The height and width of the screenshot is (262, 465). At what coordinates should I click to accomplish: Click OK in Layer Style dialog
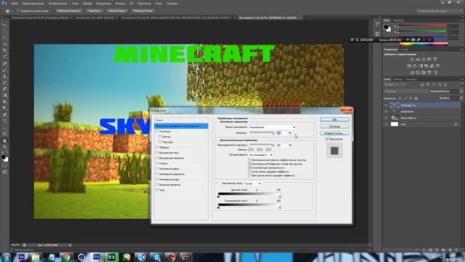(x=334, y=119)
